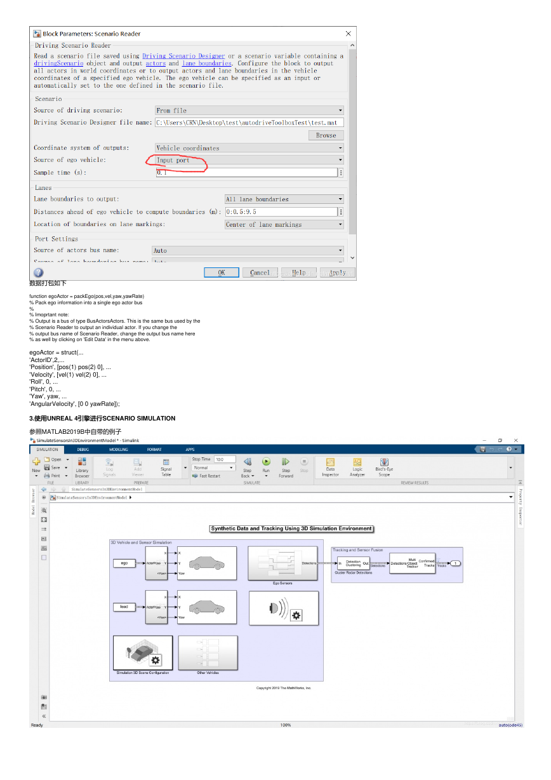The image size is (551, 780).
Task: Switch to the DEBUG tab
Action: [83, 449]
